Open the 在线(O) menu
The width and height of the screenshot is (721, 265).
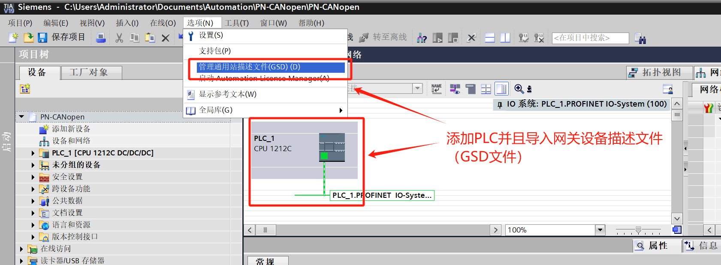pos(163,23)
